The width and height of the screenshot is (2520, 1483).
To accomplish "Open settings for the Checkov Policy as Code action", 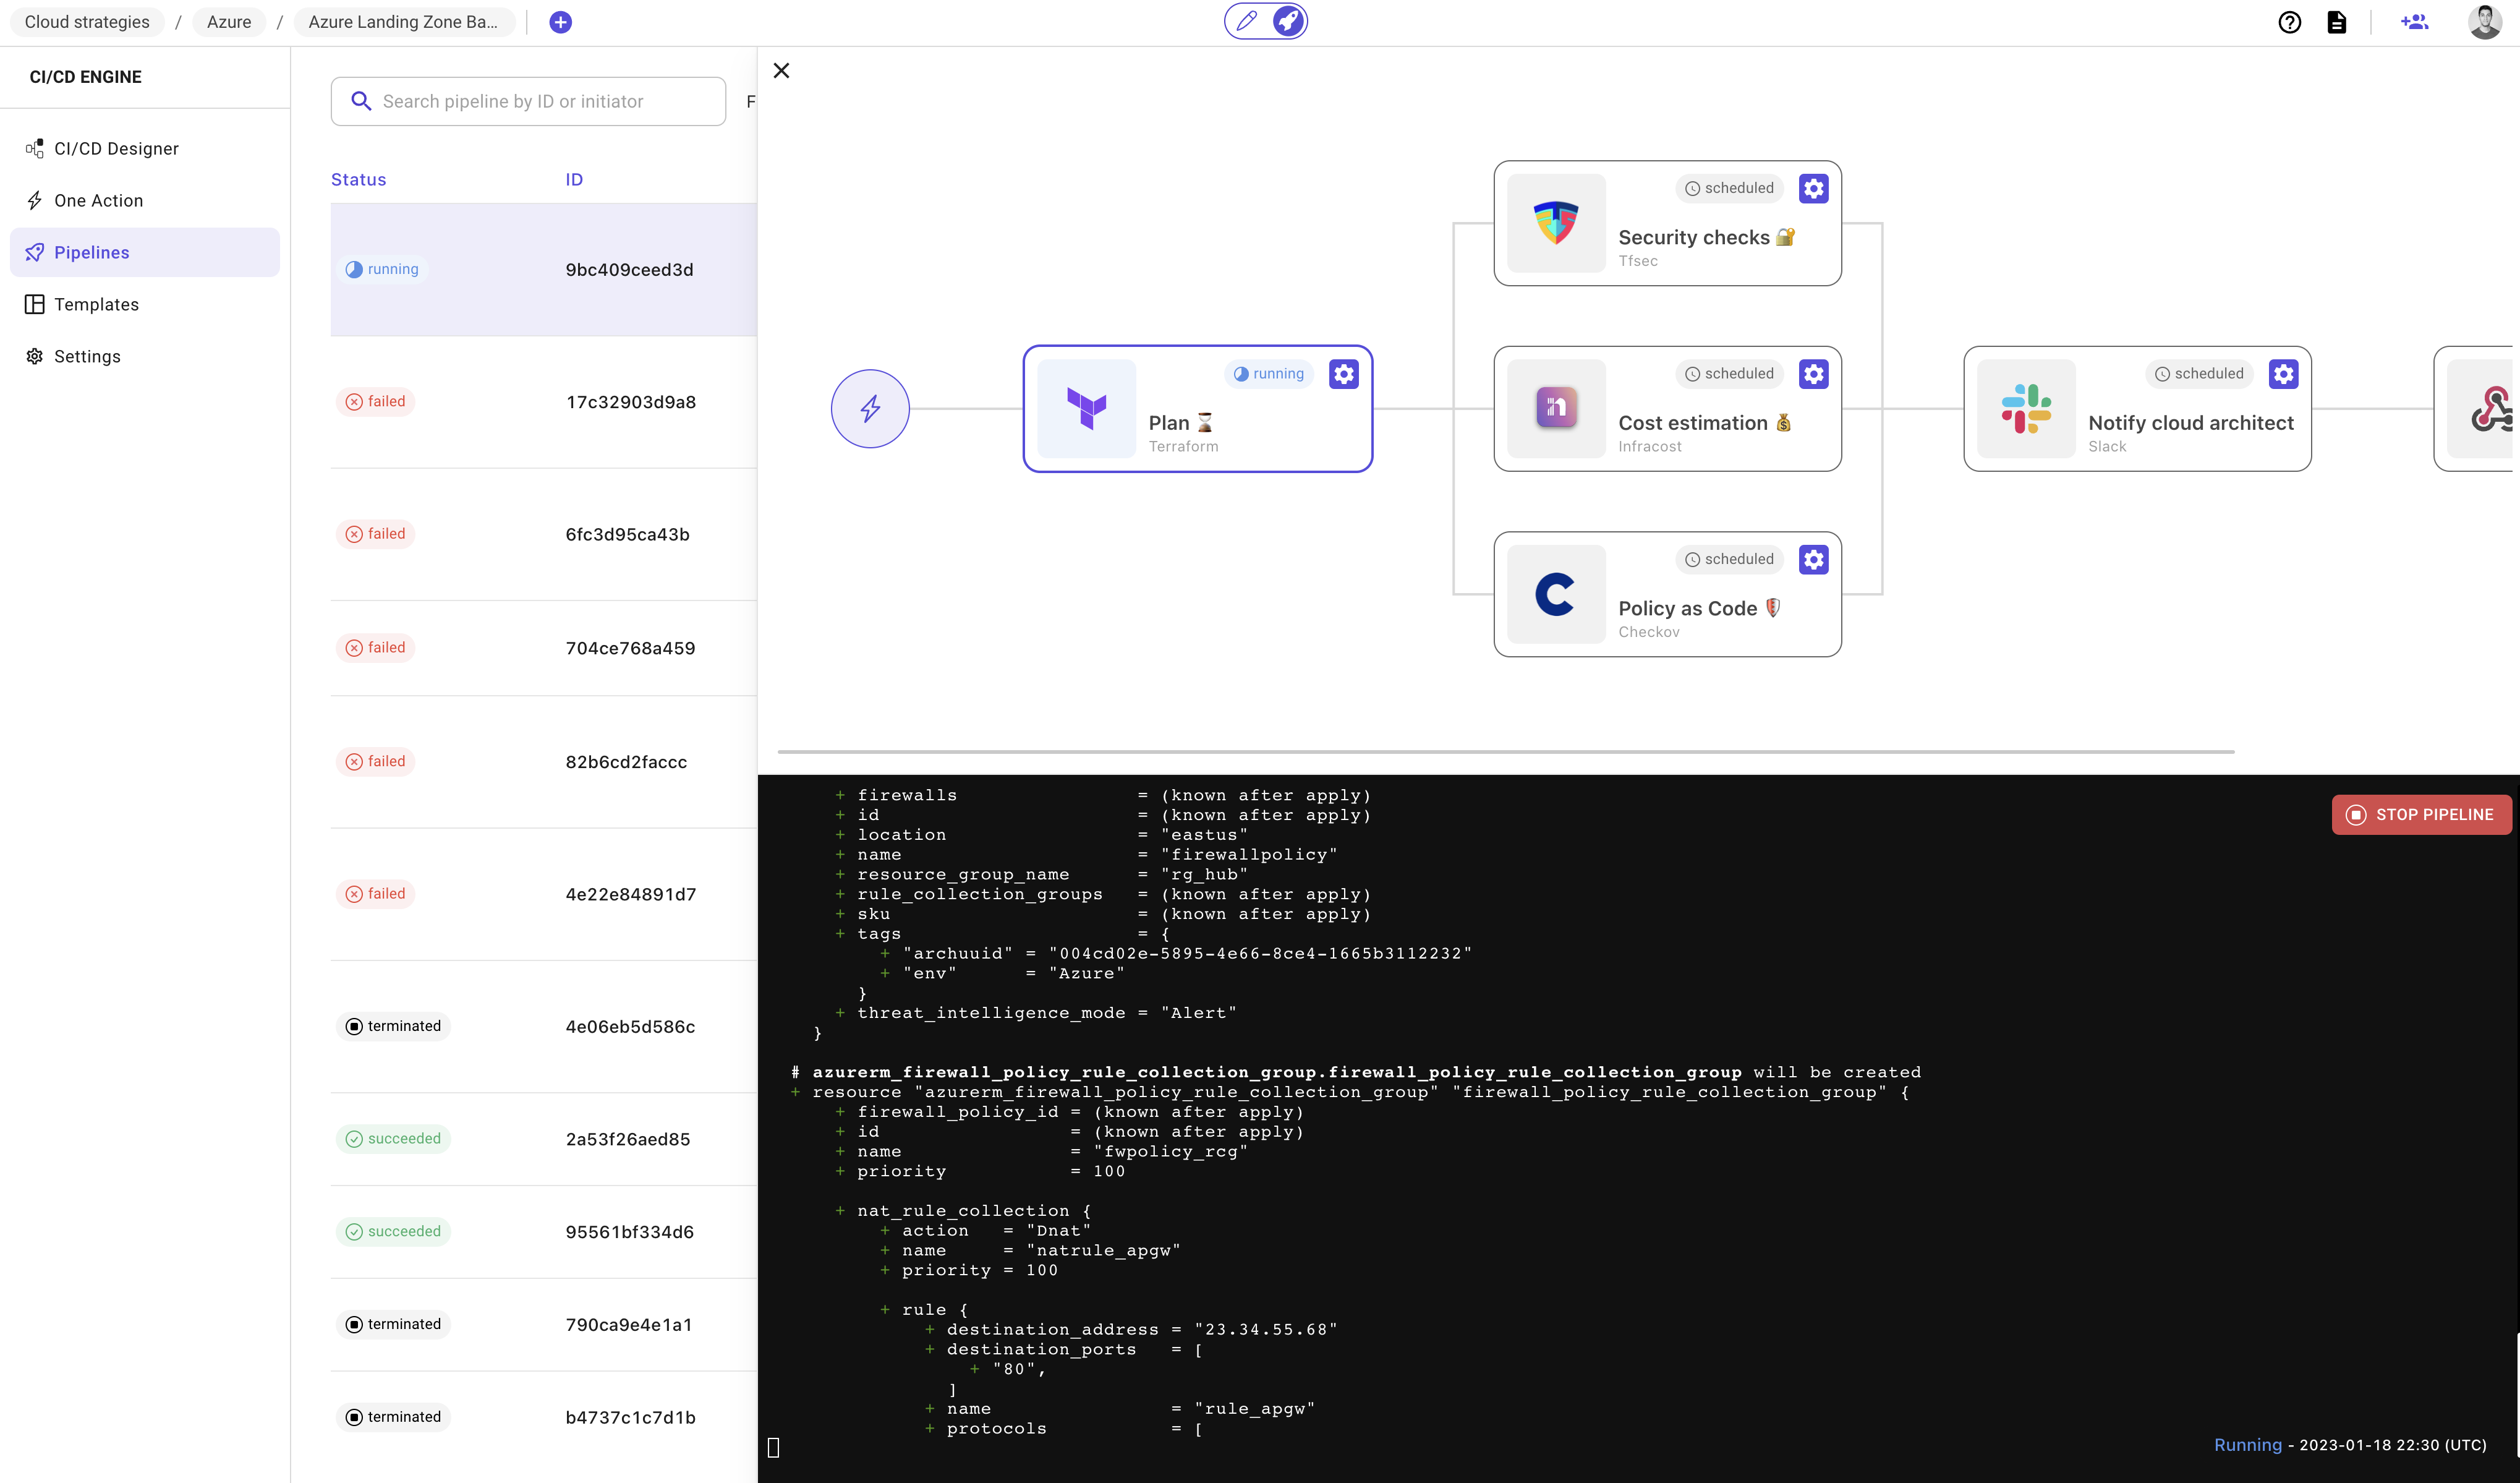I will [1814, 559].
